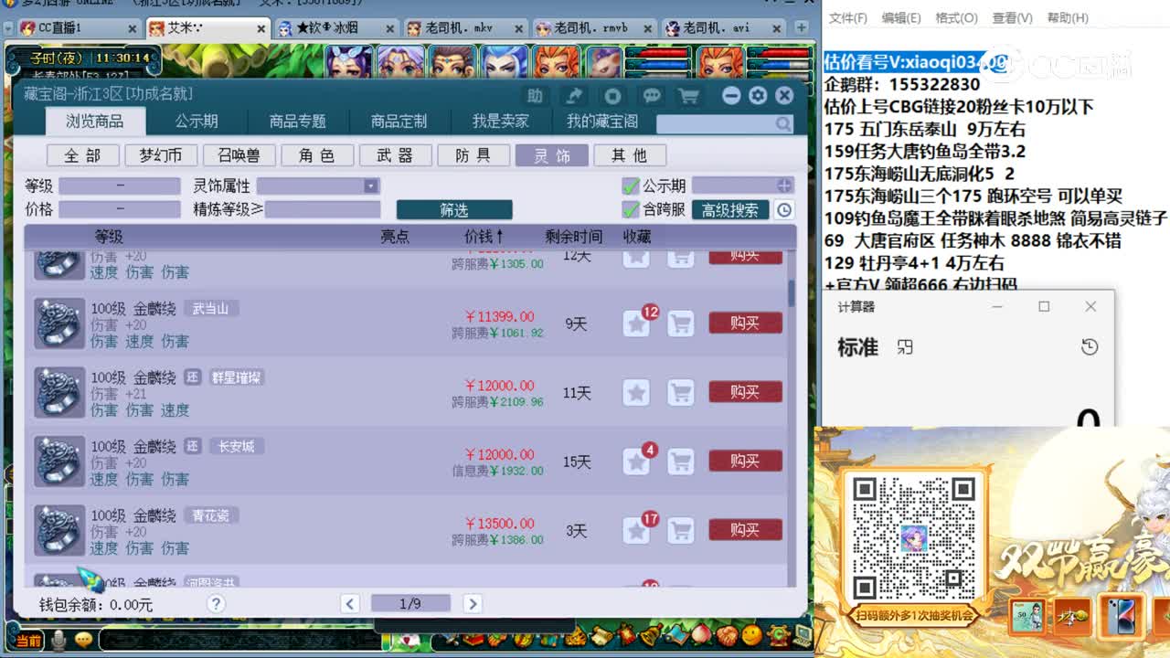The image size is (1170, 658).
Task: Select 武器 category
Action: point(395,155)
